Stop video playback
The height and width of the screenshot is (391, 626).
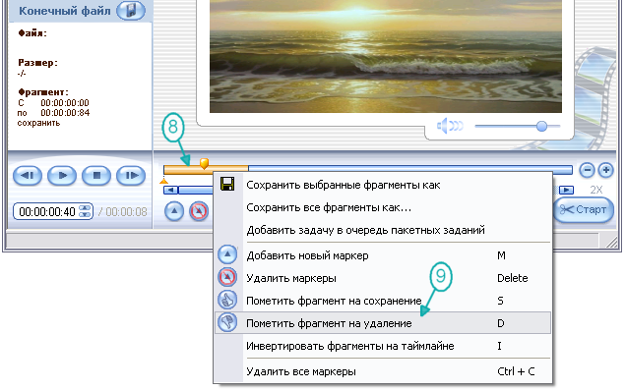point(96,176)
